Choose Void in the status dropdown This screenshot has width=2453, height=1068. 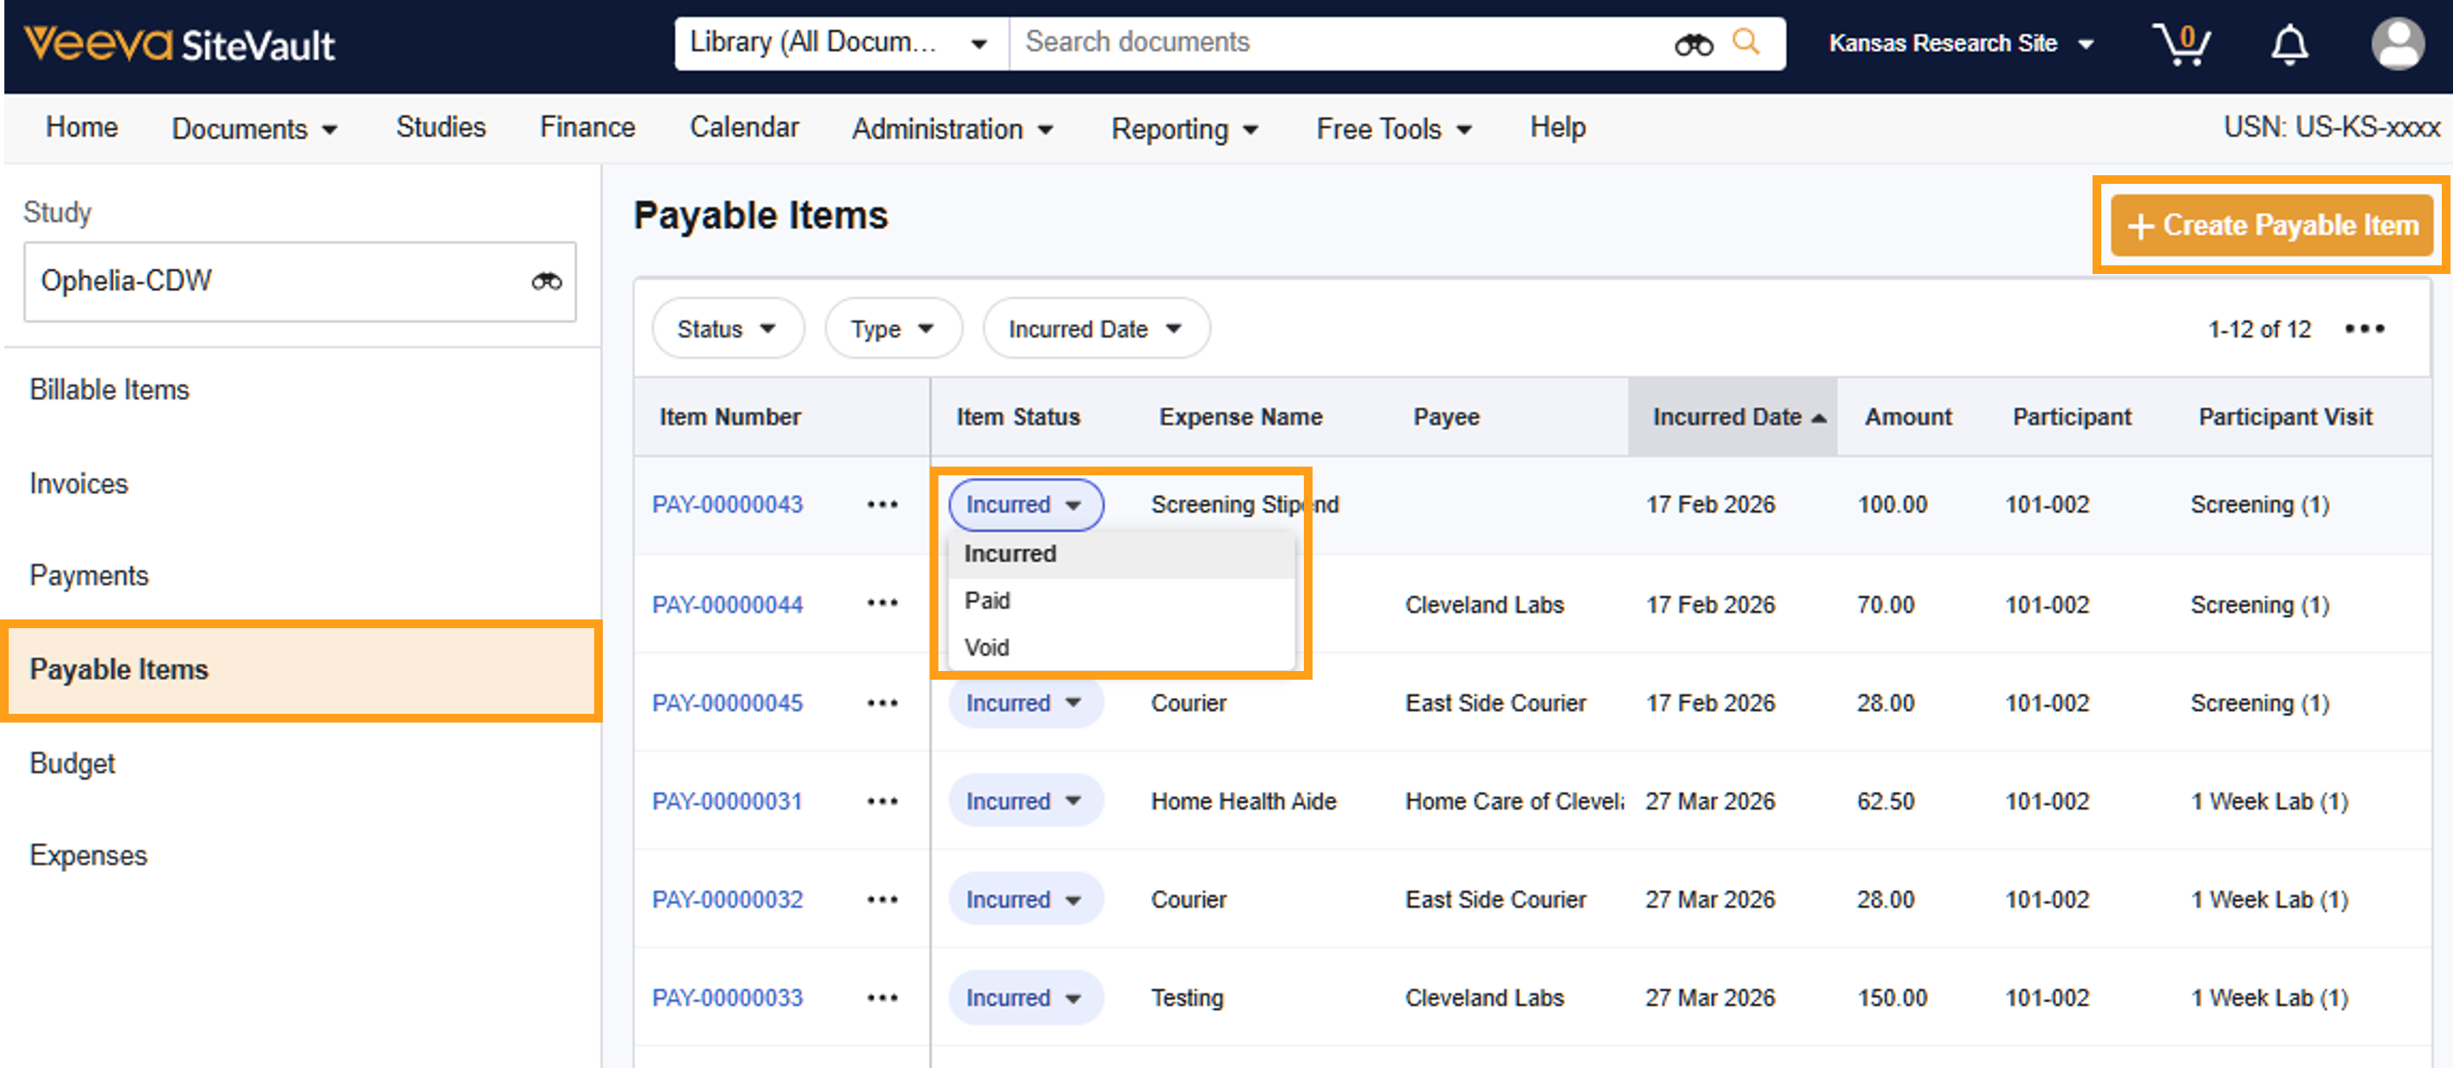pyautogui.click(x=986, y=647)
